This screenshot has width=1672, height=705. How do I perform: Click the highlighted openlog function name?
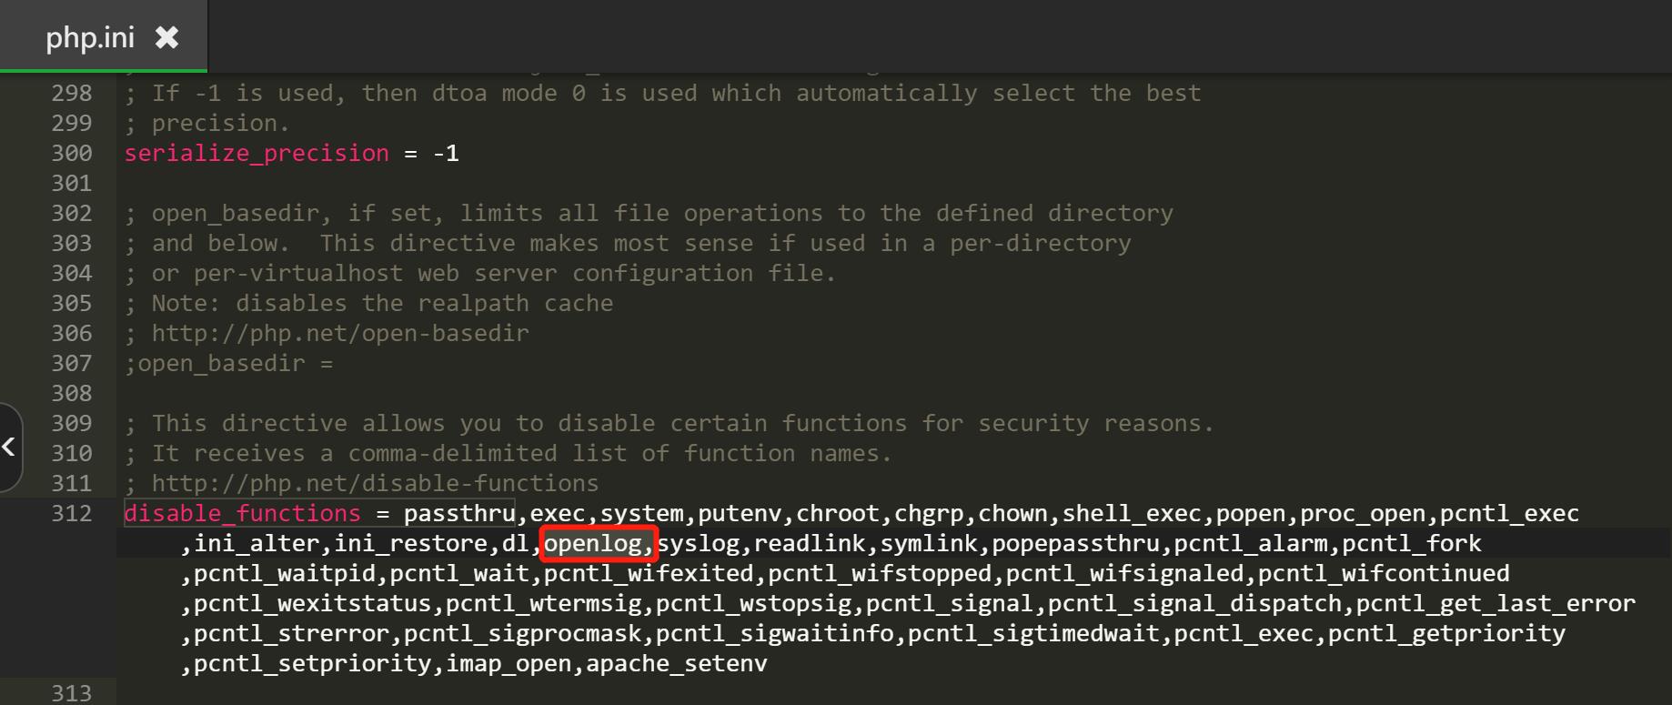(x=593, y=543)
